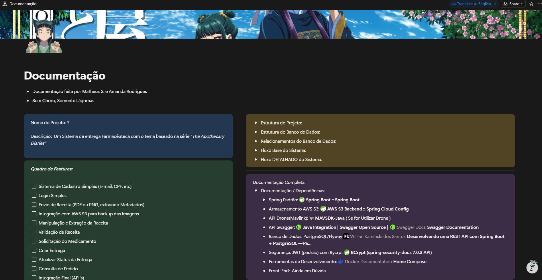This screenshot has height=280, width=542.
Task: Open Desenvolvendo uma REST API com Spring Boot link
Action: pos(455,236)
